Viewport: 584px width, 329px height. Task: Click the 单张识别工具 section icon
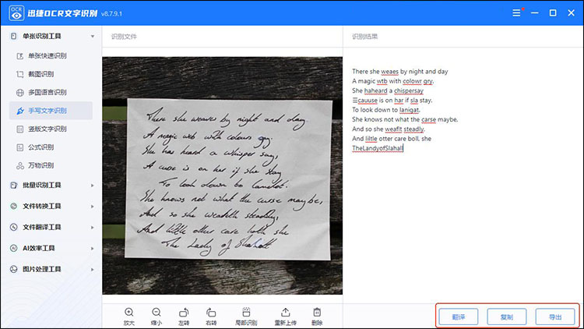[x=14, y=36]
